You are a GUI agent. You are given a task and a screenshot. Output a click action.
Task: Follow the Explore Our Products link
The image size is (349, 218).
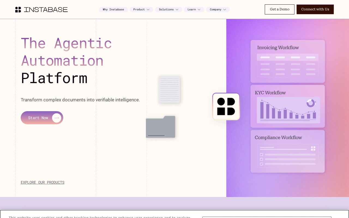[x=43, y=182]
